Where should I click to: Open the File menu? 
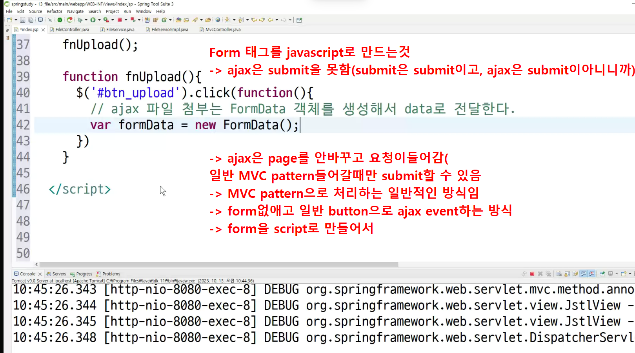tap(9, 11)
